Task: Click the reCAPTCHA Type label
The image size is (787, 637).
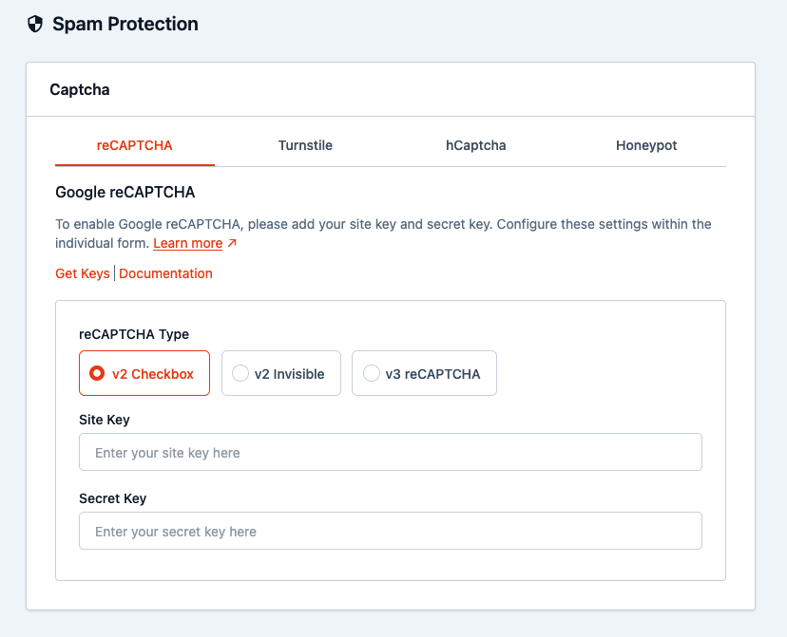Action: (134, 334)
